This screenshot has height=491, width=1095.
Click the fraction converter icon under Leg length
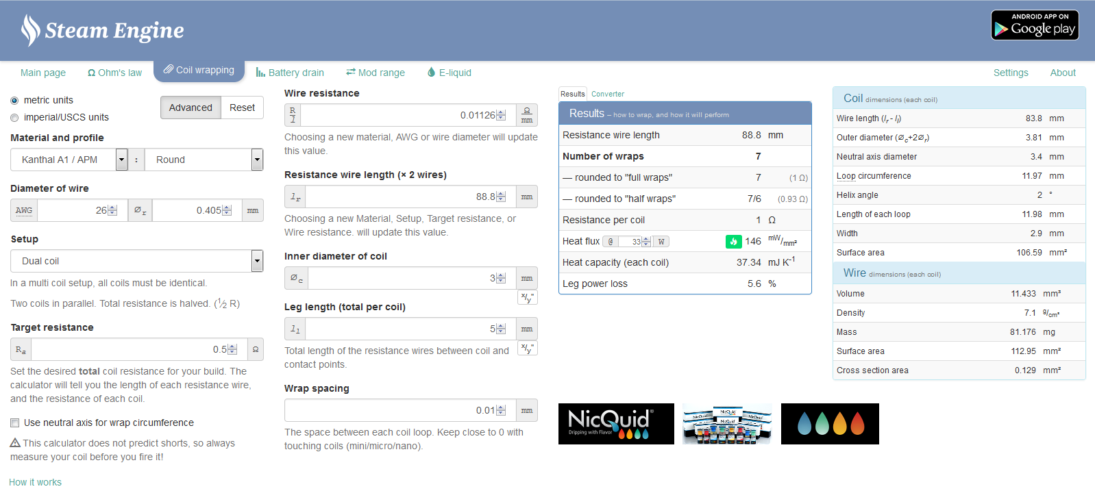(x=527, y=348)
